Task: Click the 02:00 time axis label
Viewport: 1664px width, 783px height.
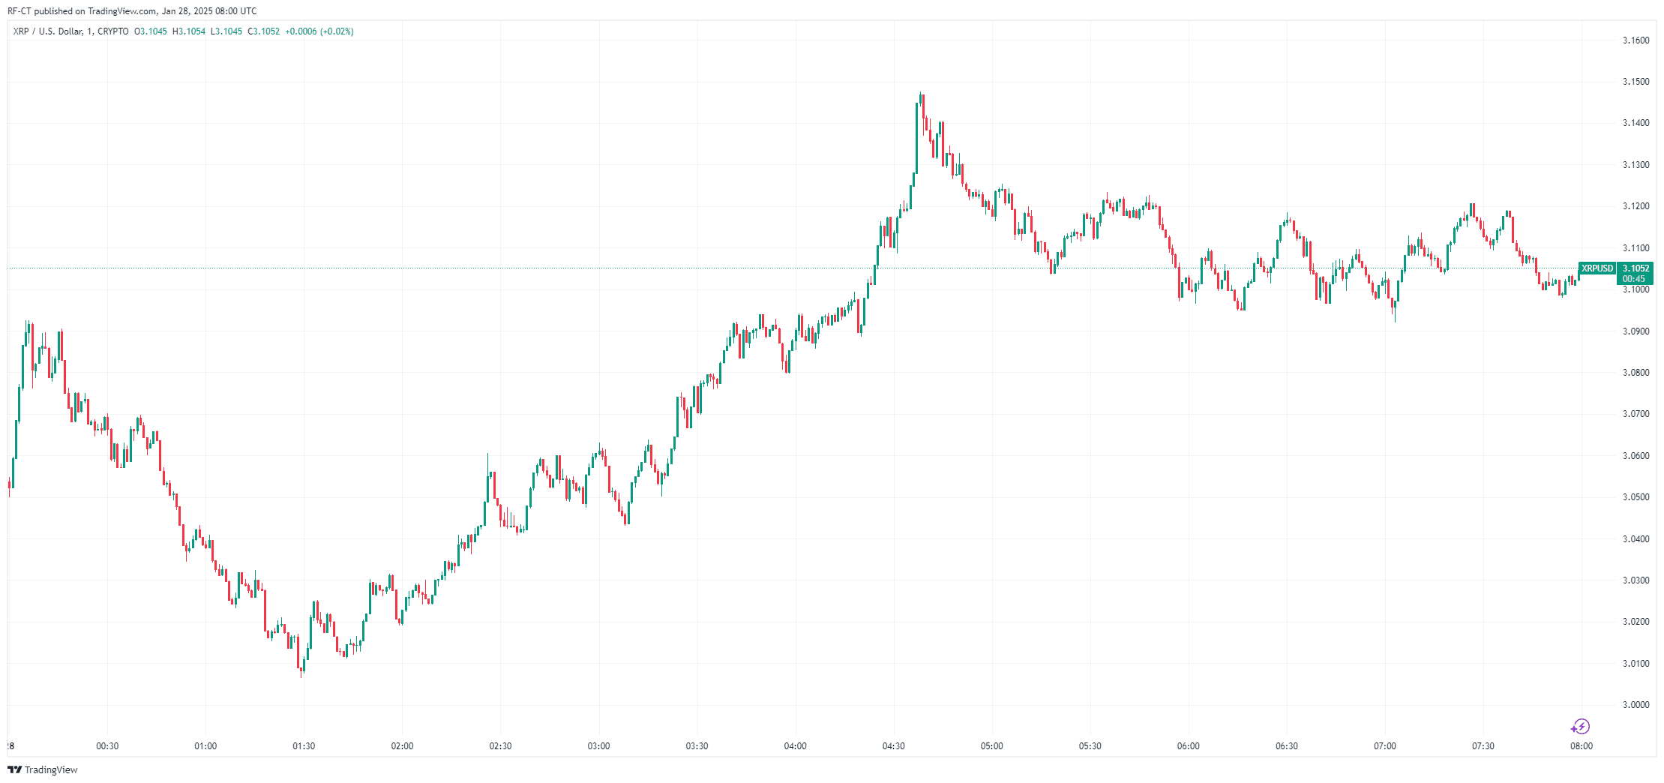Action: tap(402, 746)
